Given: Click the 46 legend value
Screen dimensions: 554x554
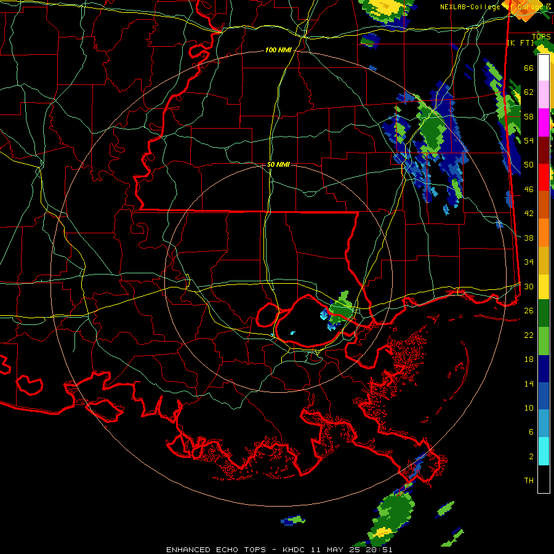Looking at the screenshot, I should [529, 190].
